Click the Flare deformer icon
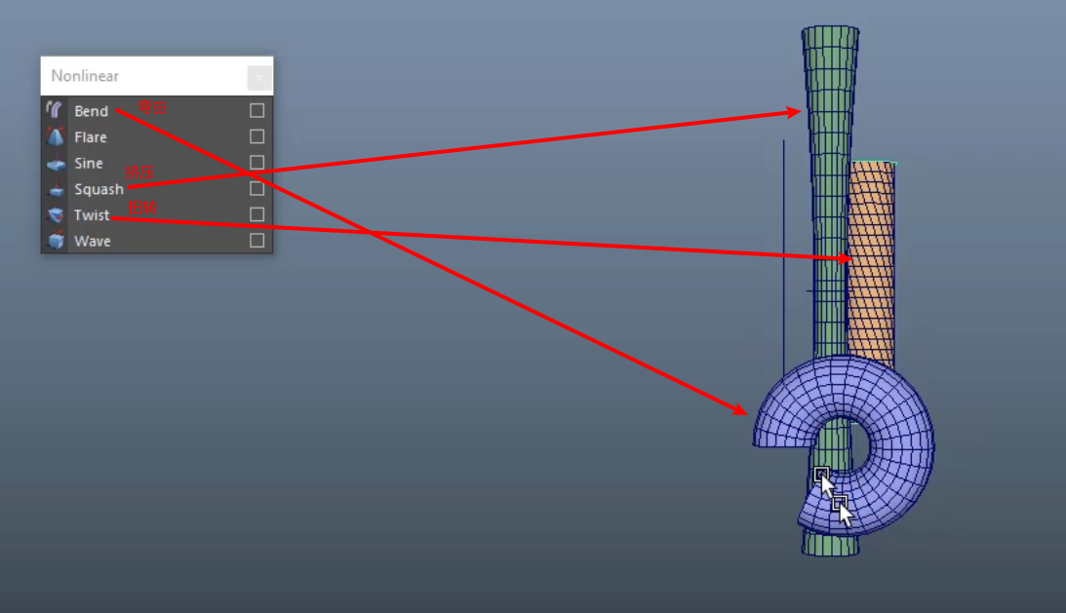Viewport: 1066px width, 613px height. (55, 136)
